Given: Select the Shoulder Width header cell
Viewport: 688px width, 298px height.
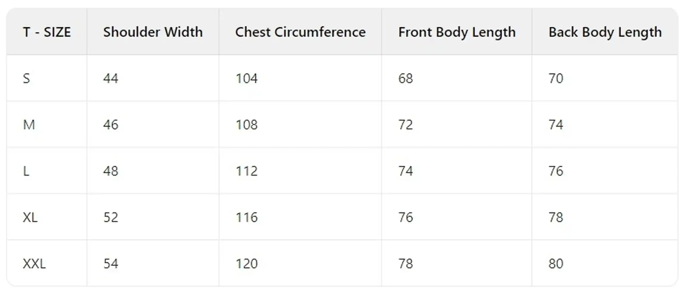Looking at the screenshot, I should click(x=153, y=32).
